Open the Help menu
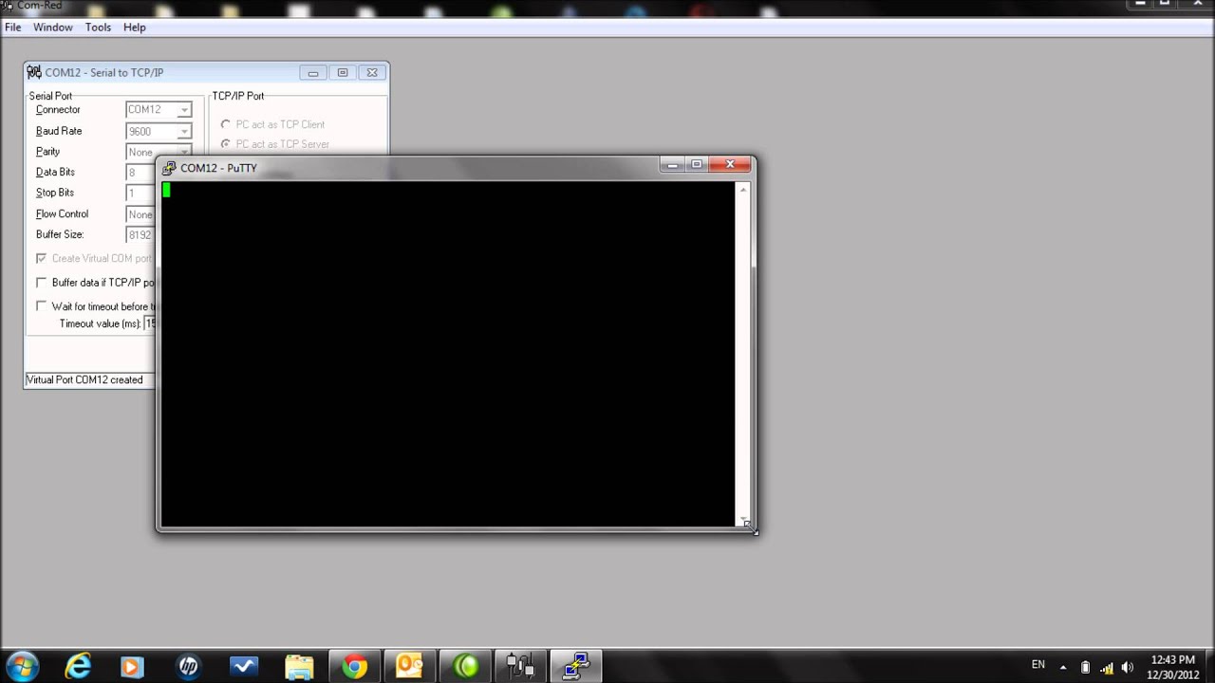1215x683 pixels. point(135,28)
